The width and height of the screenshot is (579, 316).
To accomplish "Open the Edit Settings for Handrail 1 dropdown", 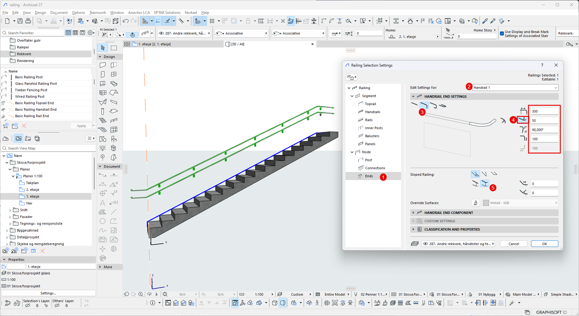I will pyautogui.click(x=515, y=88).
